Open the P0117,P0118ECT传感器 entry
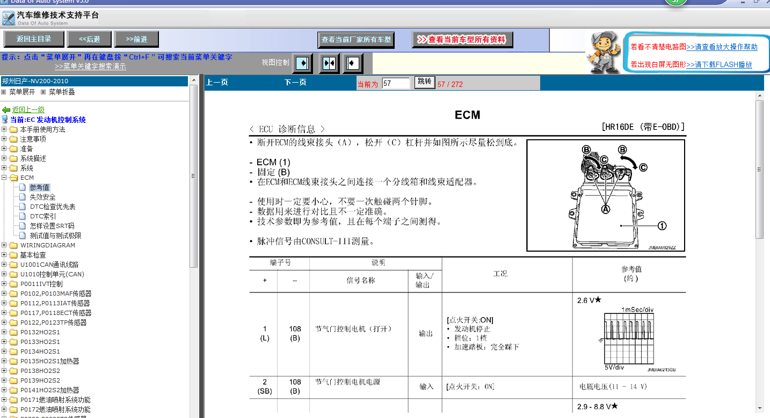The image size is (770, 418). pyautogui.click(x=56, y=313)
